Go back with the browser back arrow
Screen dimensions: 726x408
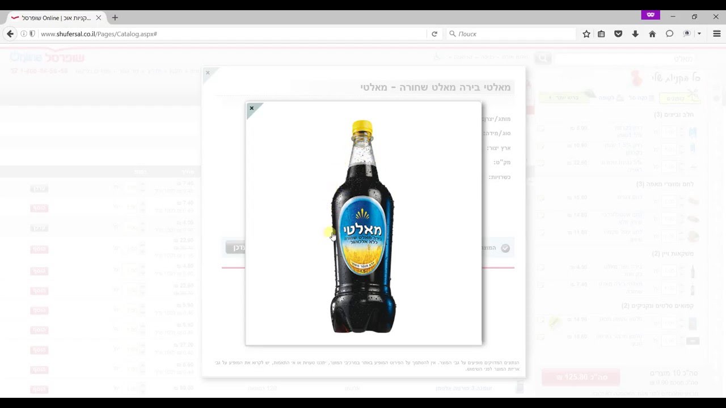tap(10, 34)
